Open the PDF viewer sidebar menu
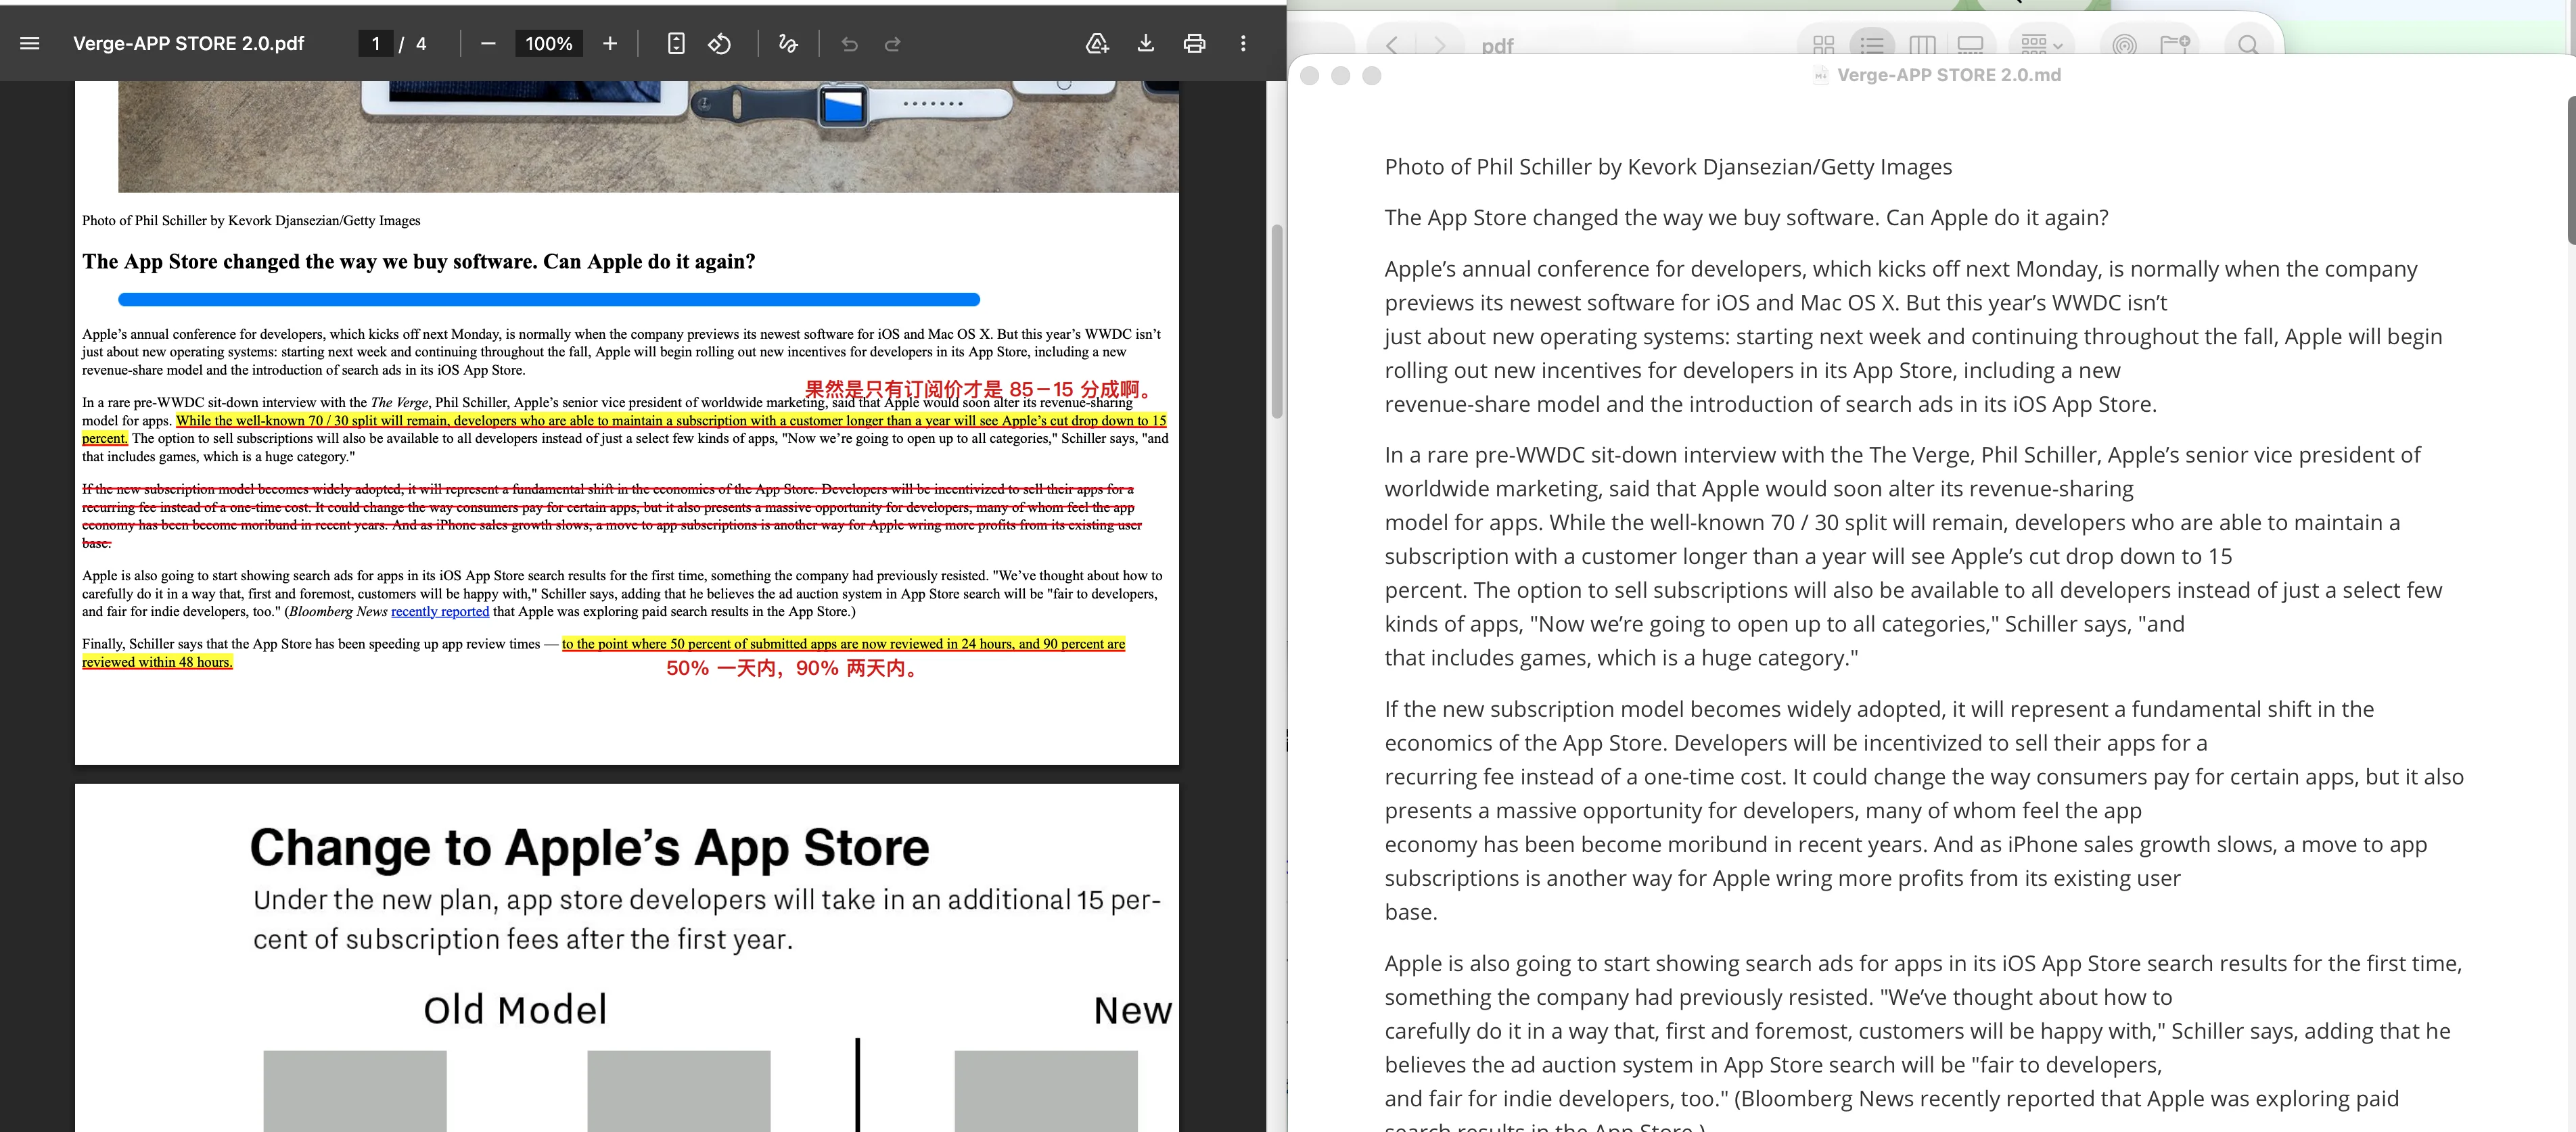 (30, 43)
